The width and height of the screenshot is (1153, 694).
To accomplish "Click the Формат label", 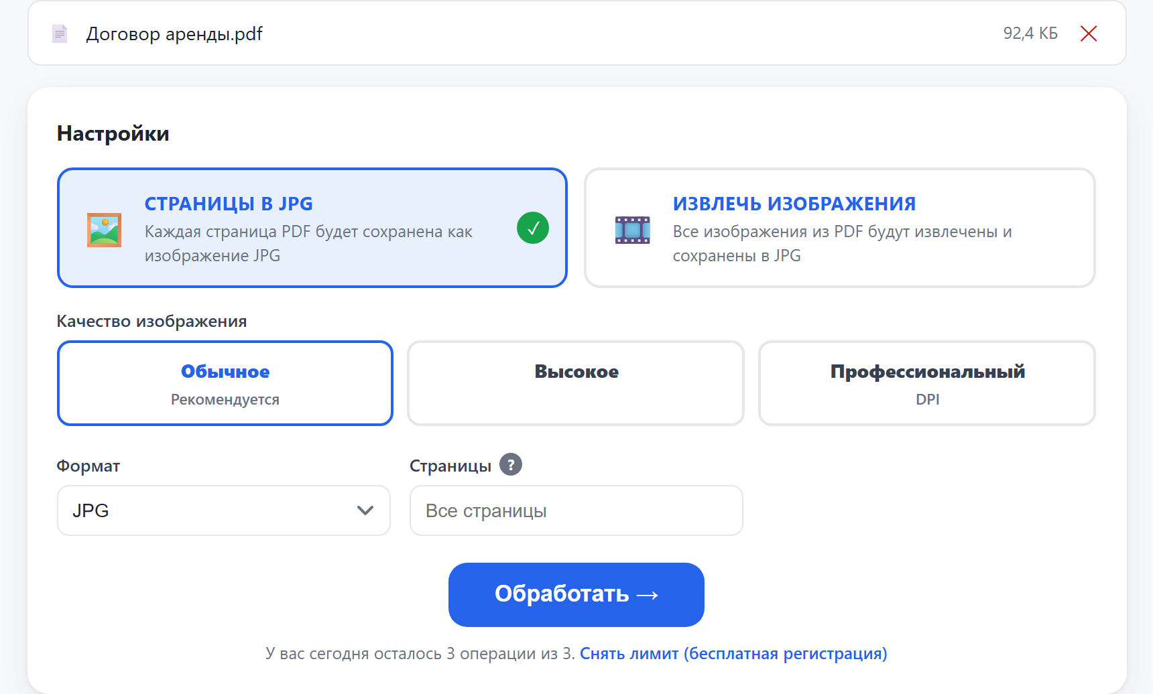I will coord(88,466).
